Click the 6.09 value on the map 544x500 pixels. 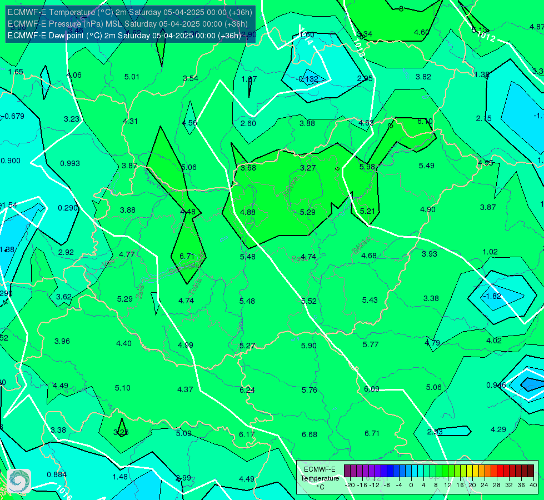pyautogui.click(x=372, y=389)
